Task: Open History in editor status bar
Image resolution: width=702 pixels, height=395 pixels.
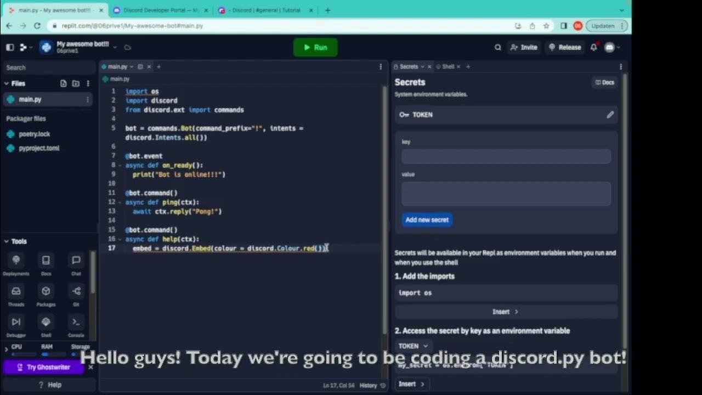Action: coord(372,386)
